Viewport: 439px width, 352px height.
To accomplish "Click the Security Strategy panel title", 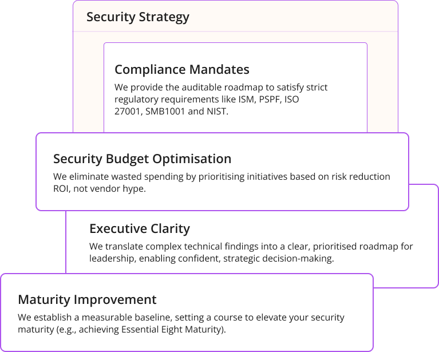I will 137,17.
